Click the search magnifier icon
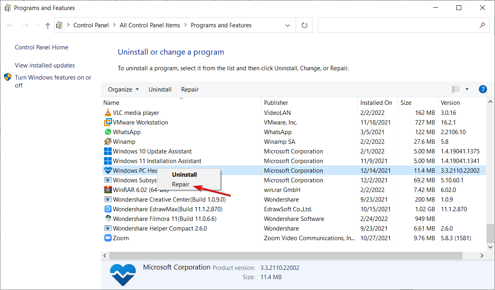Screen dimensions: 495x290 (x=482, y=25)
